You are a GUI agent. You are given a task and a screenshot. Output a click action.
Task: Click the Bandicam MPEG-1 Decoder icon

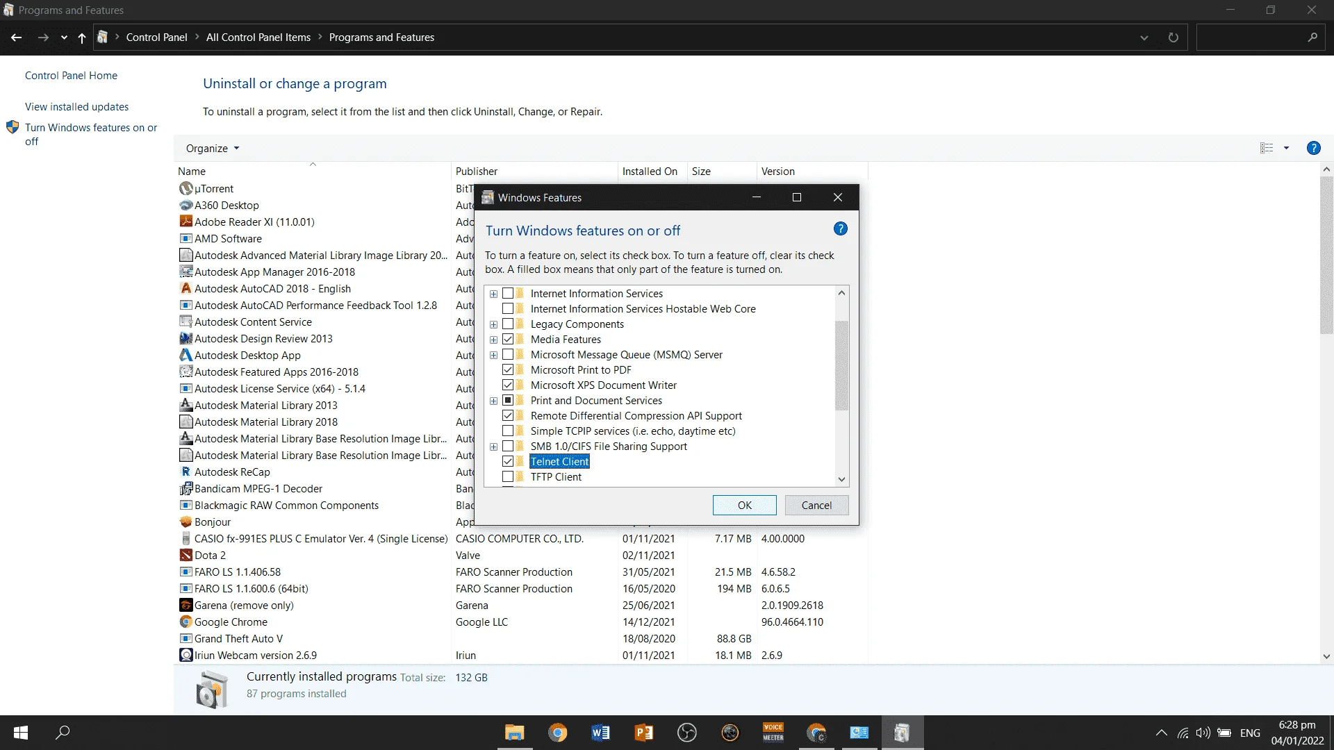click(186, 488)
